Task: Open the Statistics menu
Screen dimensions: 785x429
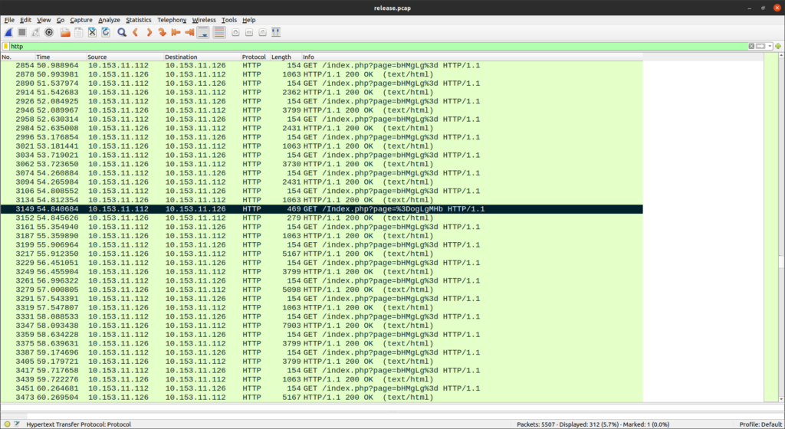Action: [138, 19]
